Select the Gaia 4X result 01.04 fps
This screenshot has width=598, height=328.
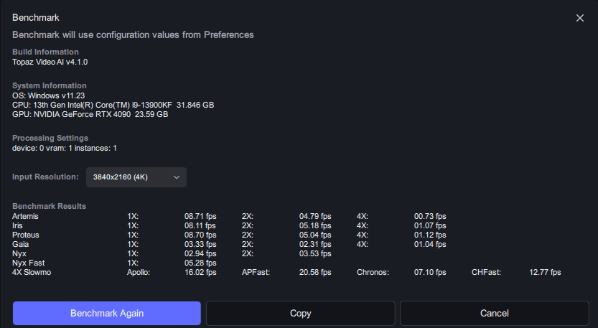pyautogui.click(x=430, y=245)
